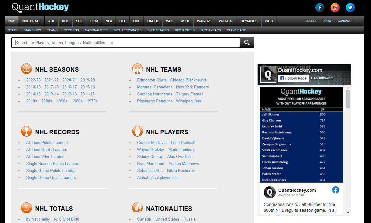Switch site language to ENGLISH

pos(311,21)
